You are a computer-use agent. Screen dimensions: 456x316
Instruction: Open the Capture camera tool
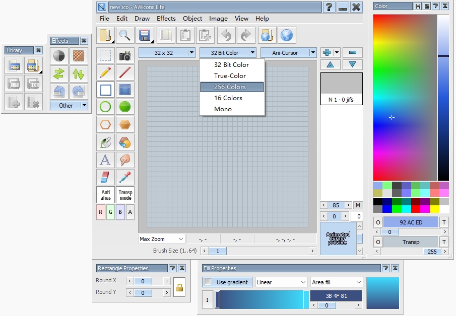(125, 55)
